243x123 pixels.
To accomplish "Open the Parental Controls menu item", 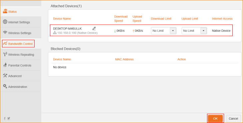I will coord(21,65).
